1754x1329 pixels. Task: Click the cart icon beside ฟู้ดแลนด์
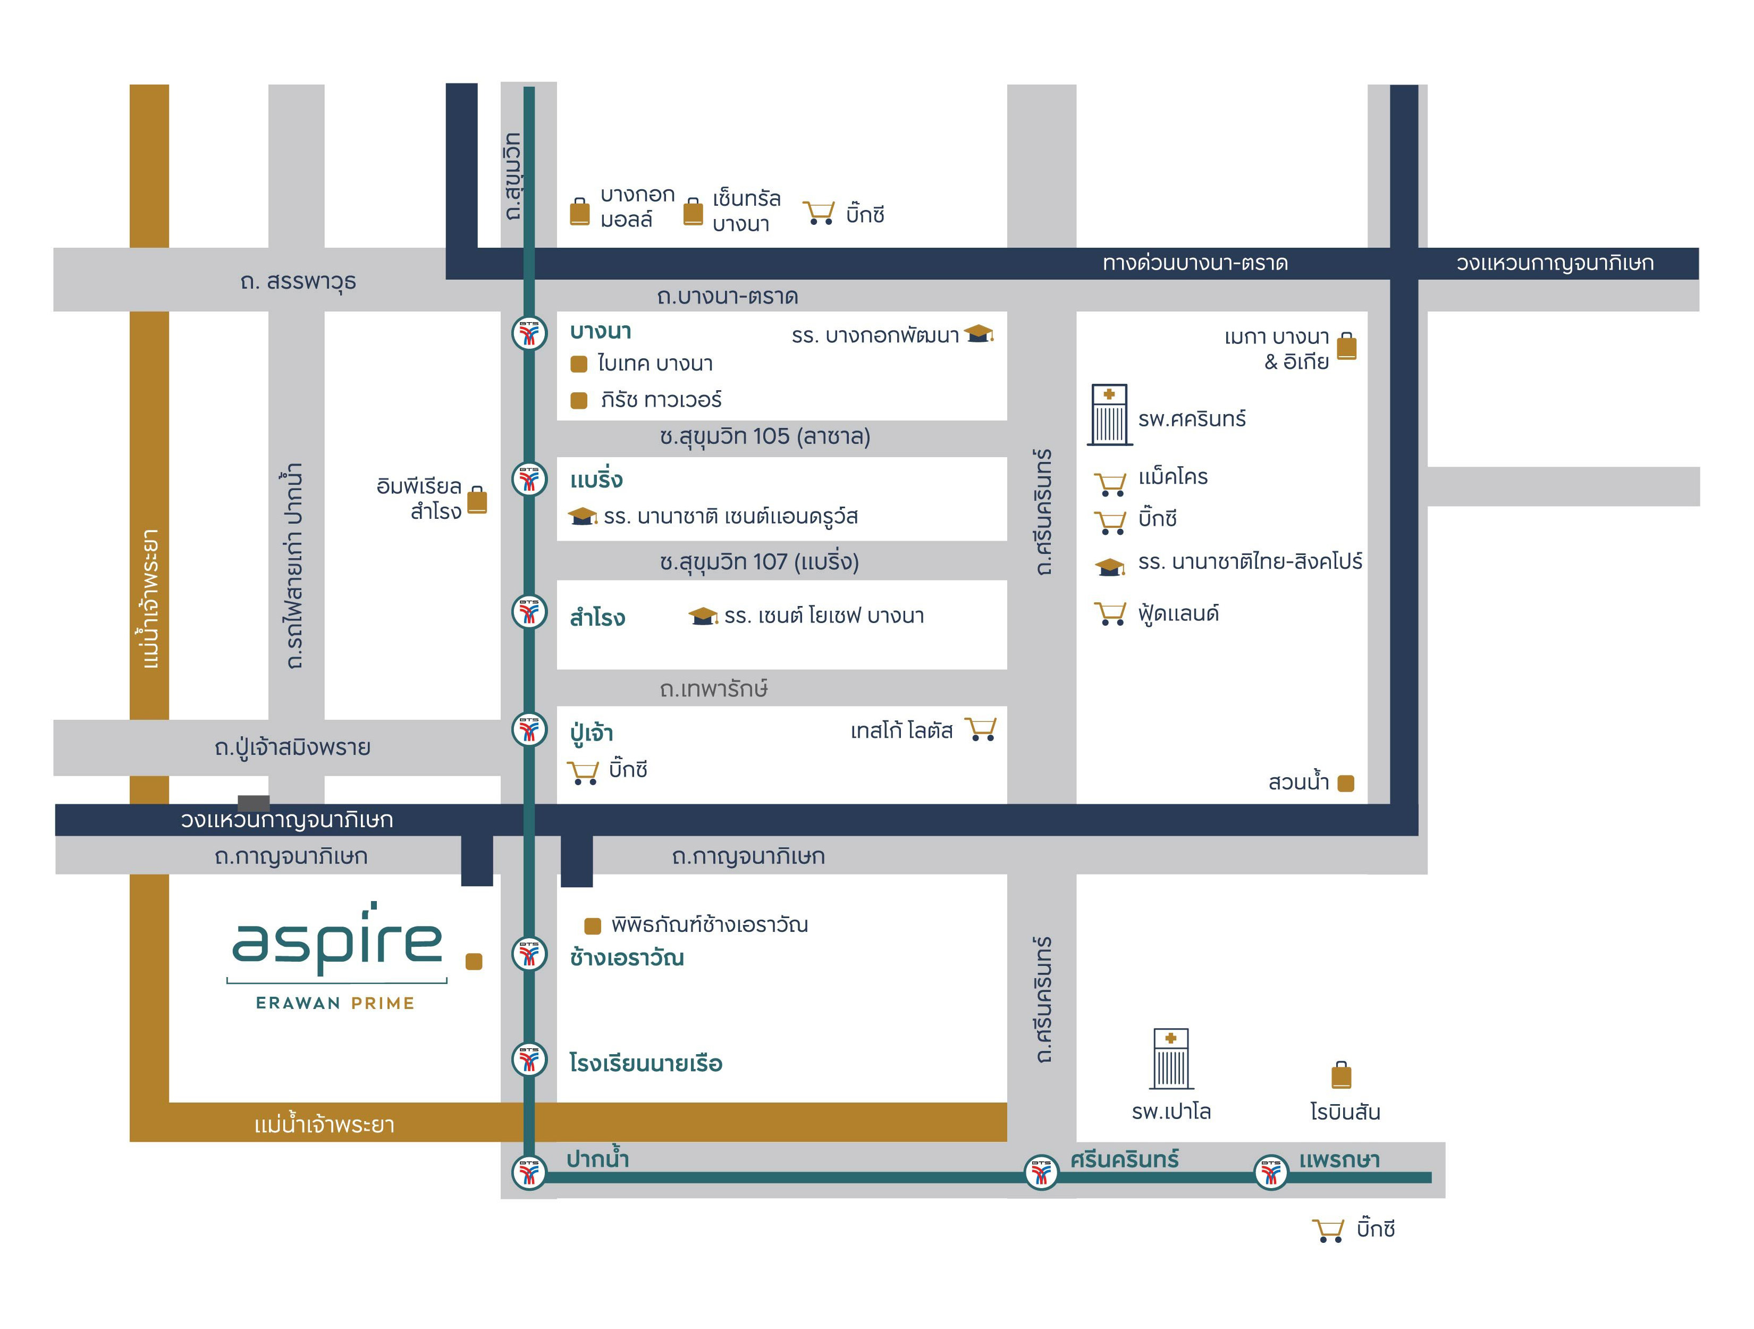[1110, 614]
